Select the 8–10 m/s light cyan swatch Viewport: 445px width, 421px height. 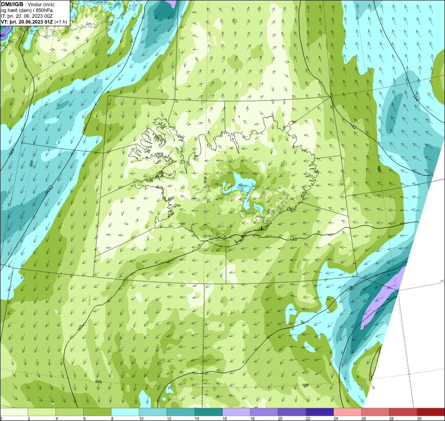125,412
